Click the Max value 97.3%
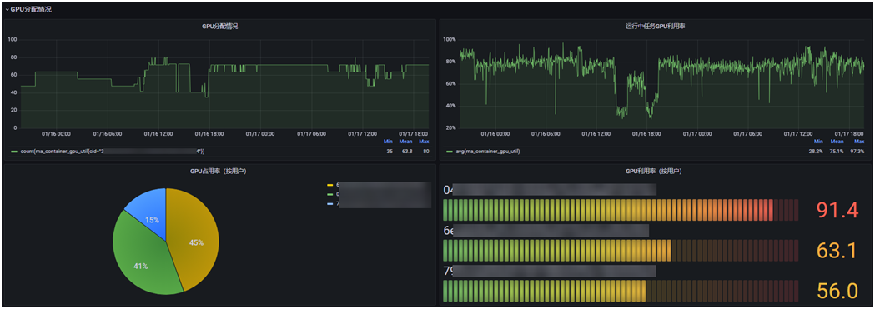This screenshot has height=309, width=875. 857,152
